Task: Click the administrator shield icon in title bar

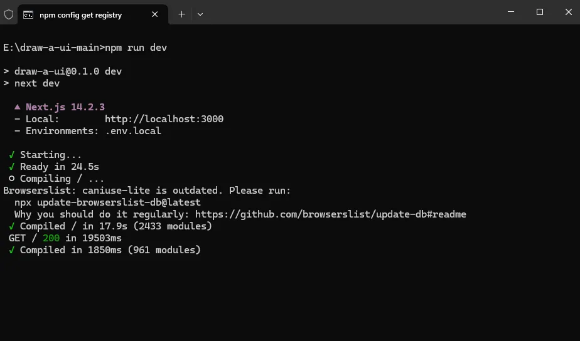Action: [9, 14]
